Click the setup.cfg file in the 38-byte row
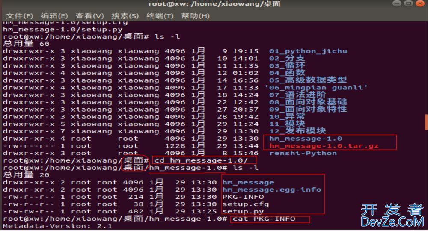This screenshot has height=231, width=428. [x=246, y=204]
